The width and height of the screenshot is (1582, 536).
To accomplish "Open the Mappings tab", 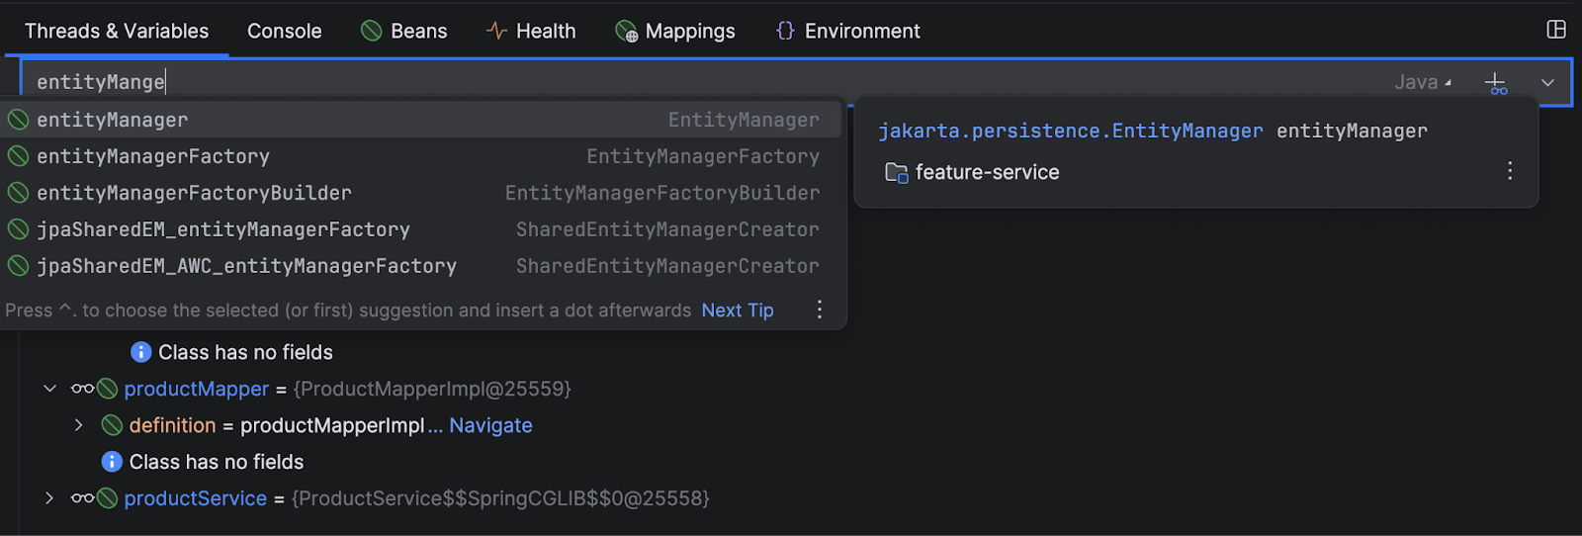I will click(x=675, y=31).
